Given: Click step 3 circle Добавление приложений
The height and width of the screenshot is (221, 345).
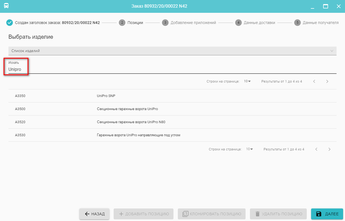Looking at the screenshot, I should click(x=165, y=23).
